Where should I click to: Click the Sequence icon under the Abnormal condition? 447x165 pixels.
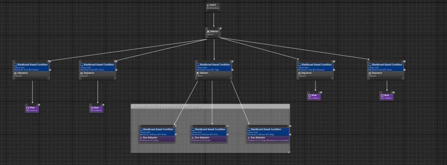[299, 73]
